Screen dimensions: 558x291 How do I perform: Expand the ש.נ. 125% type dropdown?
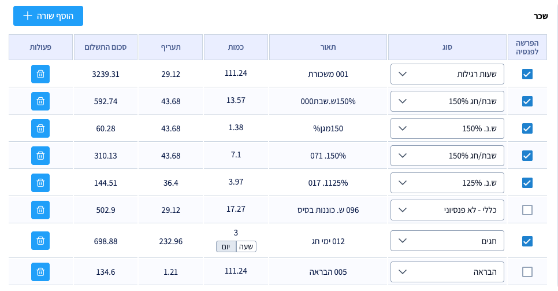(x=447, y=183)
